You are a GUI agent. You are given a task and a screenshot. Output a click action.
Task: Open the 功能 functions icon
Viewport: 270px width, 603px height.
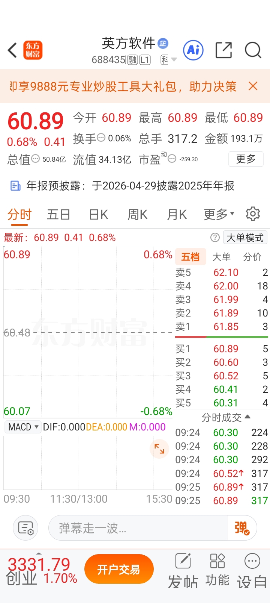point(217,570)
